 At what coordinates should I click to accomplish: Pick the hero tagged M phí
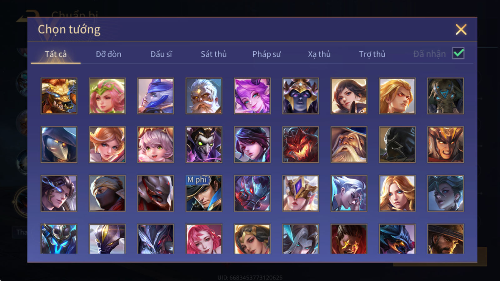(x=204, y=193)
